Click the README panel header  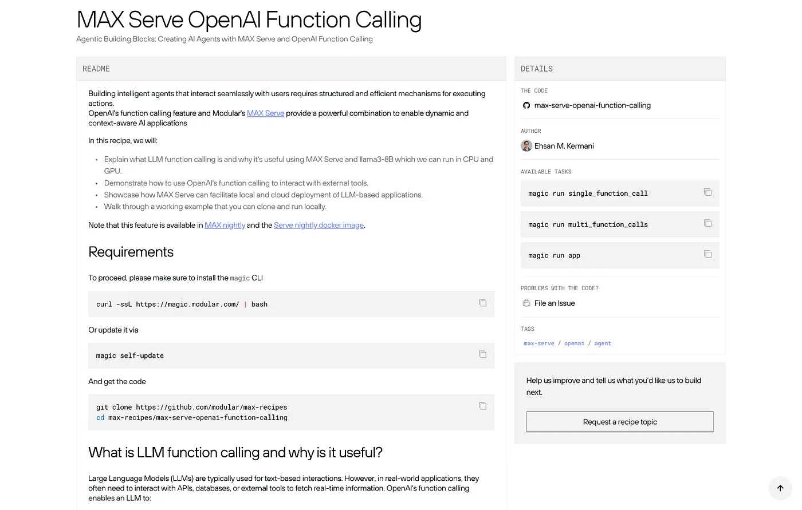pos(292,69)
